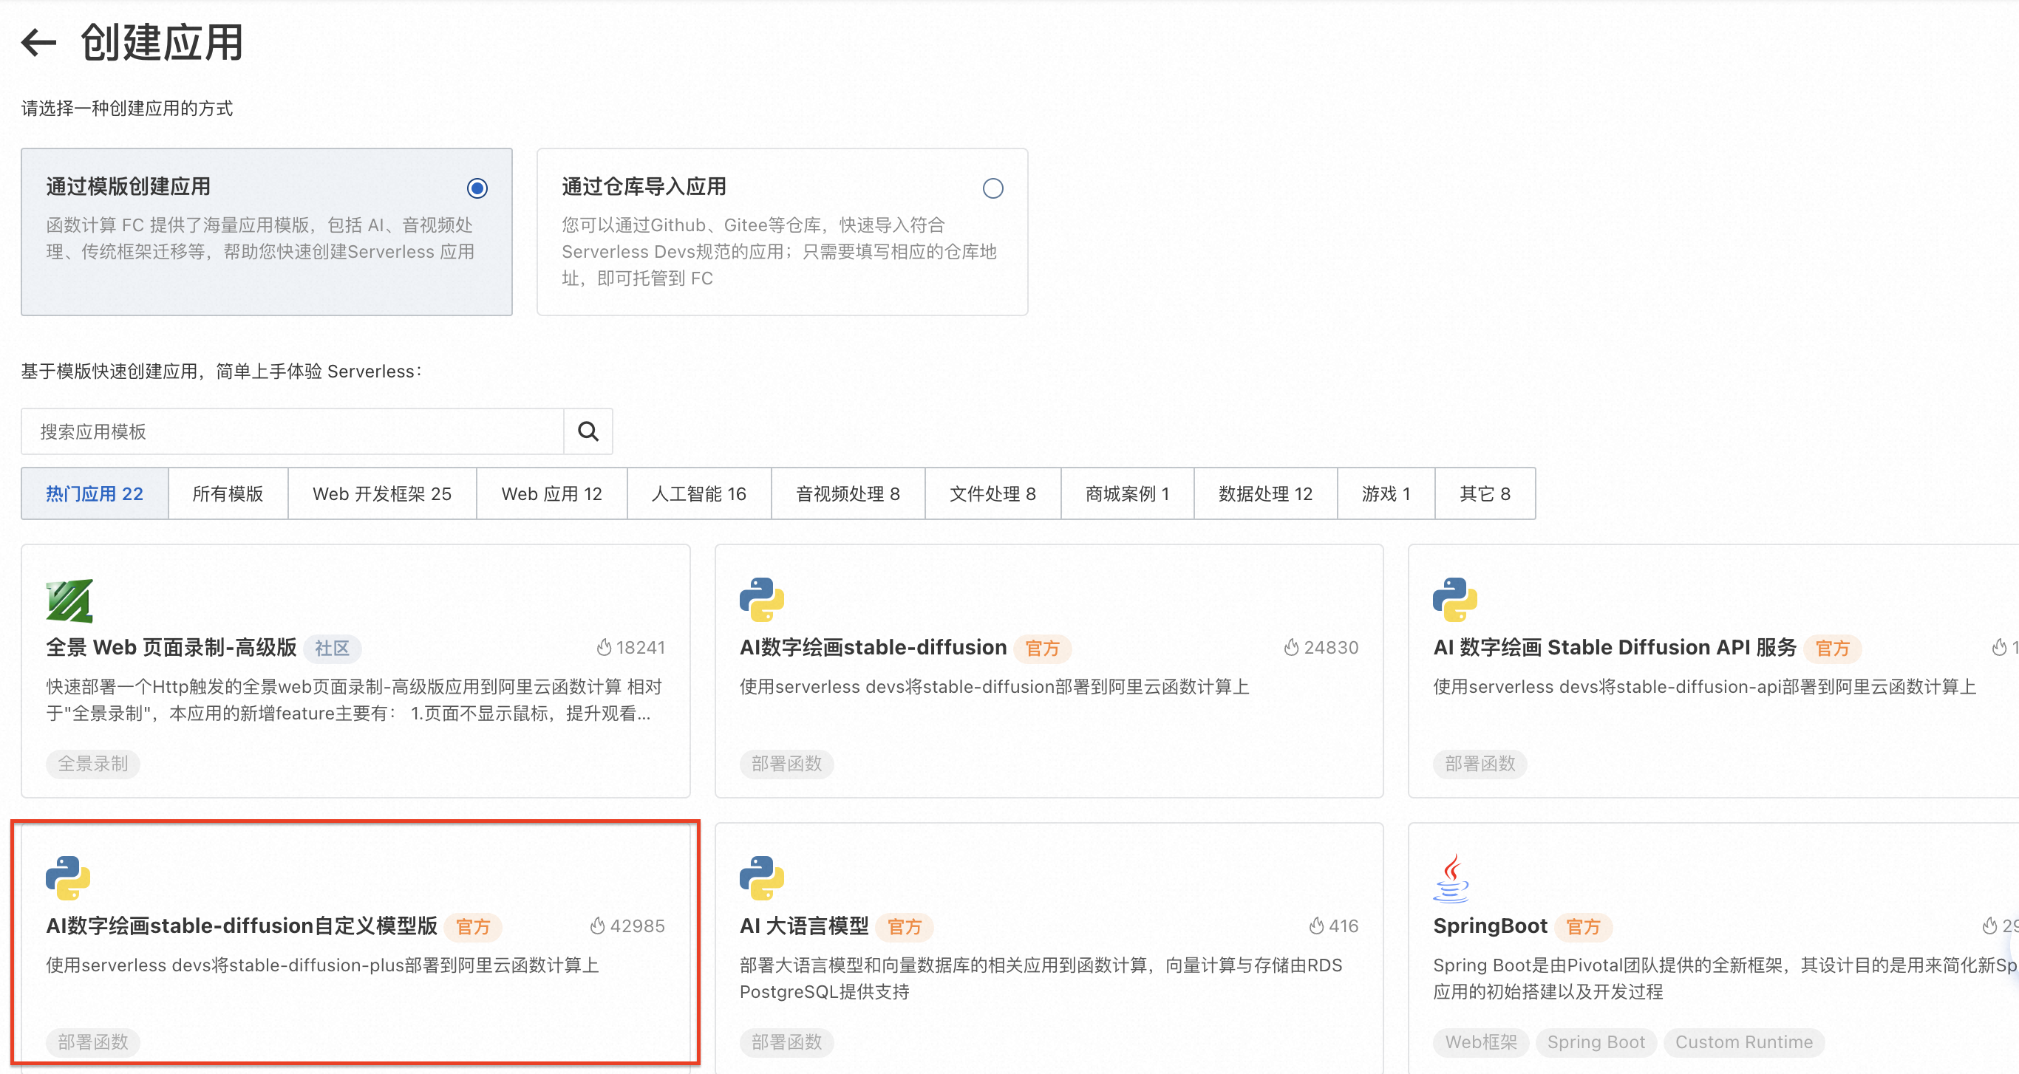Select the 音视频处理 8 tab
The height and width of the screenshot is (1074, 2019).
848,493
